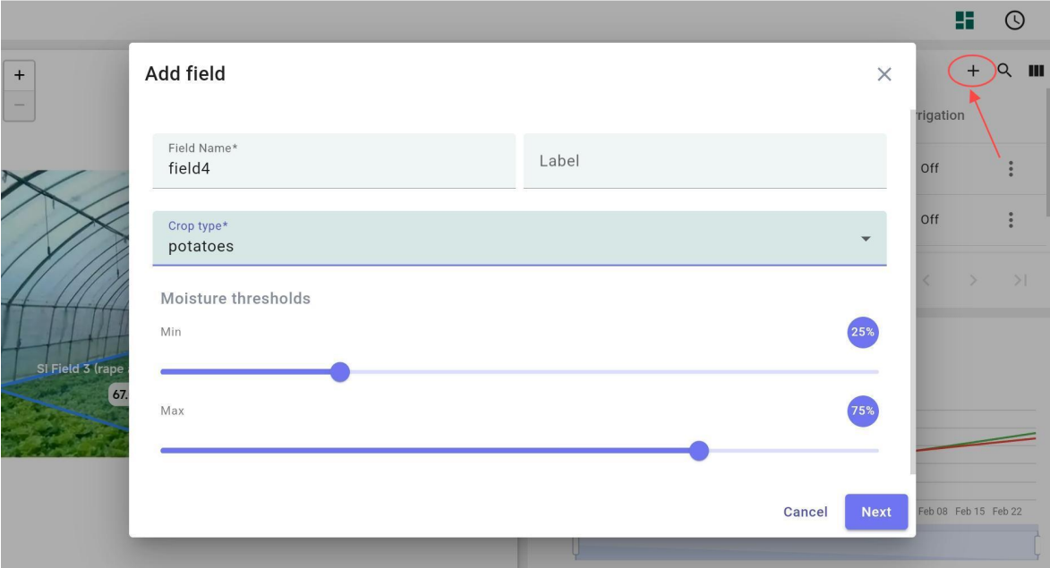Close the Add field dialog
This screenshot has width=1050, height=568.
[884, 74]
